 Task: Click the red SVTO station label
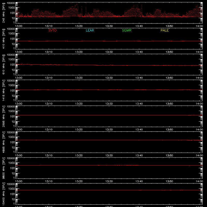tap(53, 30)
